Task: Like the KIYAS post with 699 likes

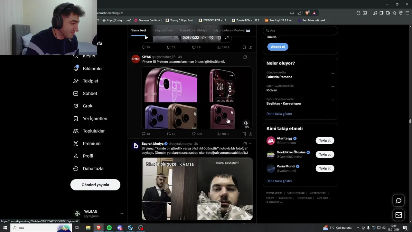Action: click(x=194, y=134)
